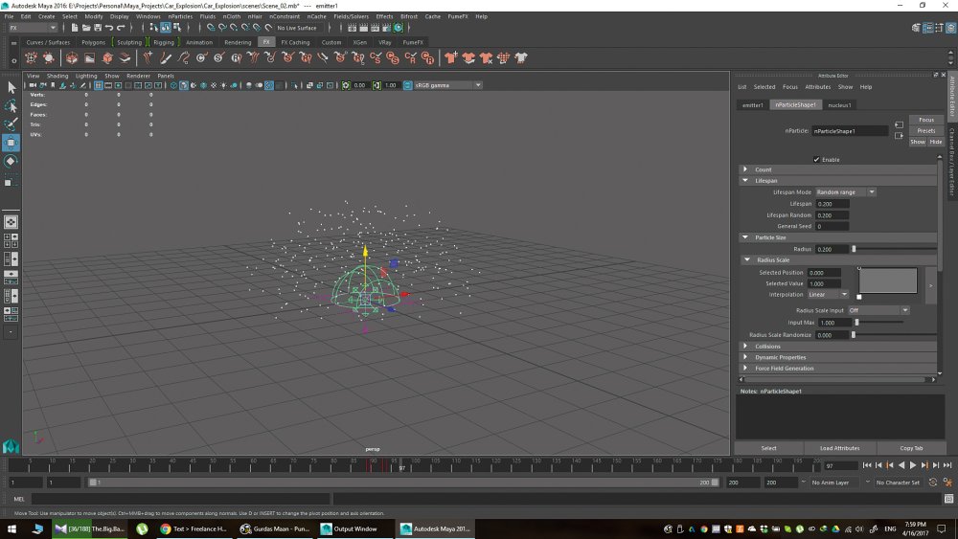This screenshot has height=539, width=958.
Task: Toggle Auto Keyframe button near timeline
Action: [x=933, y=483]
